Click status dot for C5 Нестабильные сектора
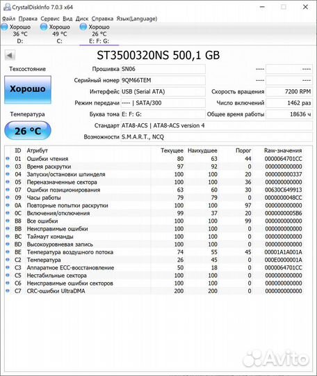 click(8, 275)
